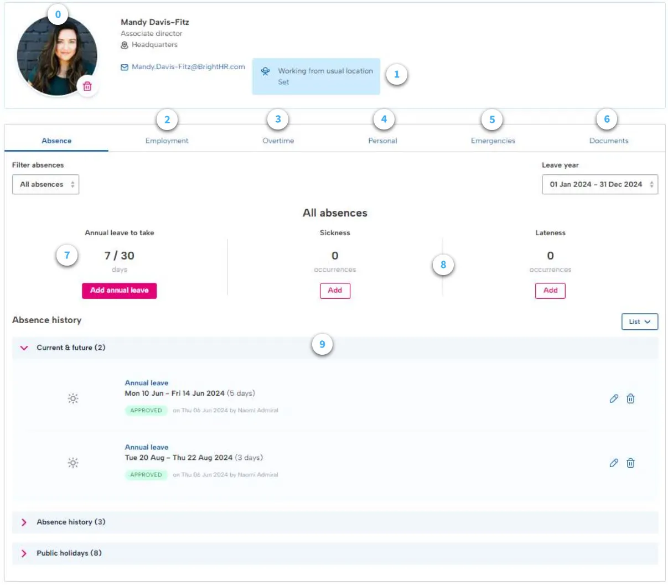The width and height of the screenshot is (668, 585).
Task: Open the List view dropdown
Action: click(640, 322)
